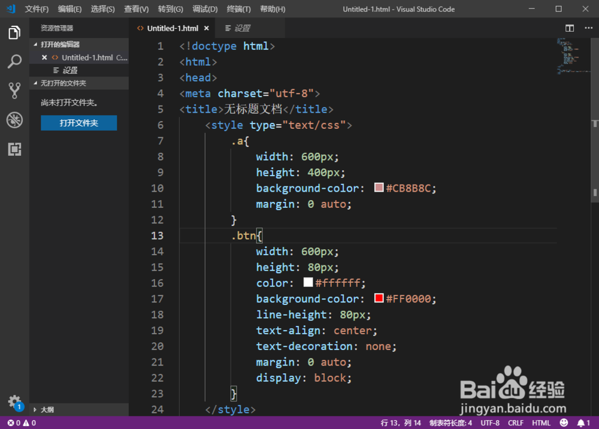Image resolution: width=599 pixels, height=429 pixels.
Task: Open the Extensions view
Action: pos(14,149)
